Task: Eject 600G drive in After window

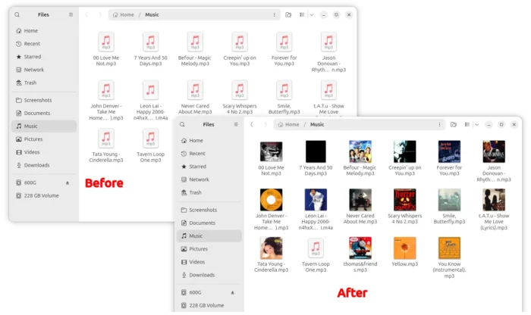Action: 233,292
